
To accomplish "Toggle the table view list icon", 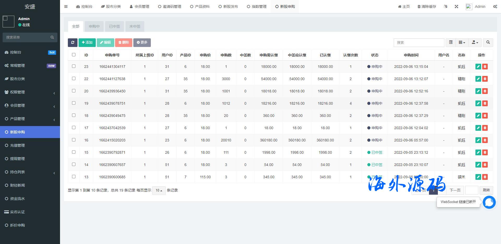I will tap(451, 43).
